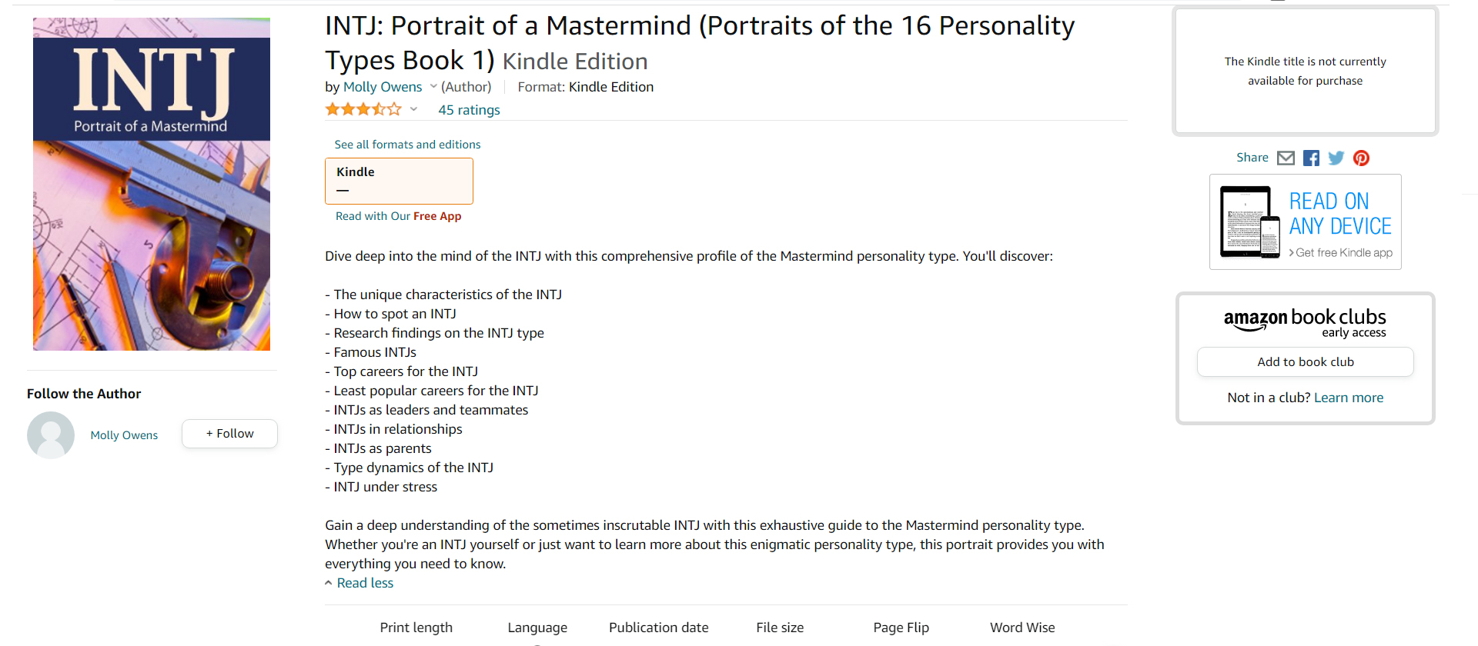This screenshot has height=646, width=1478.
Task: Add this book to book club
Action: tap(1306, 362)
